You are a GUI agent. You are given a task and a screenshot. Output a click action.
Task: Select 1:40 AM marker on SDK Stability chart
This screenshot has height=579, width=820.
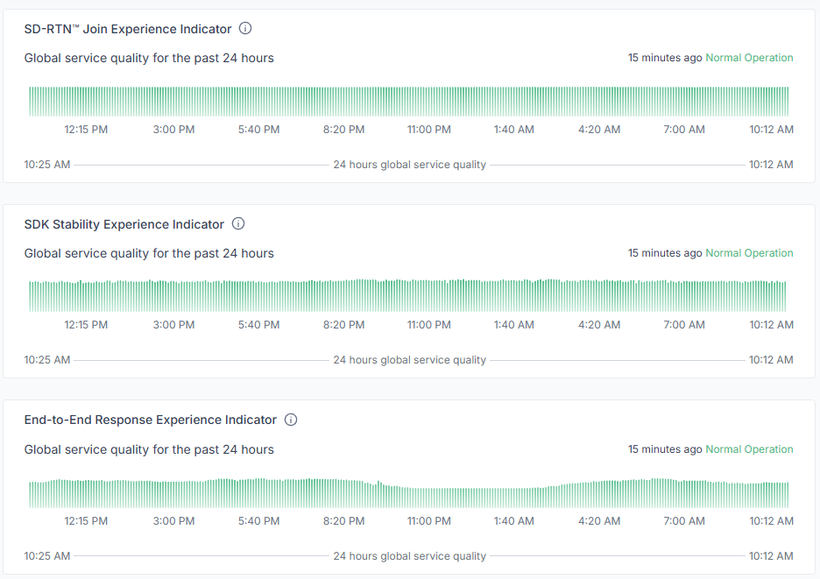(x=514, y=325)
